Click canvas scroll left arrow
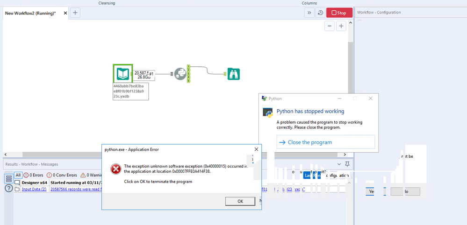This screenshot has width=467, height=225. click(x=6, y=155)
